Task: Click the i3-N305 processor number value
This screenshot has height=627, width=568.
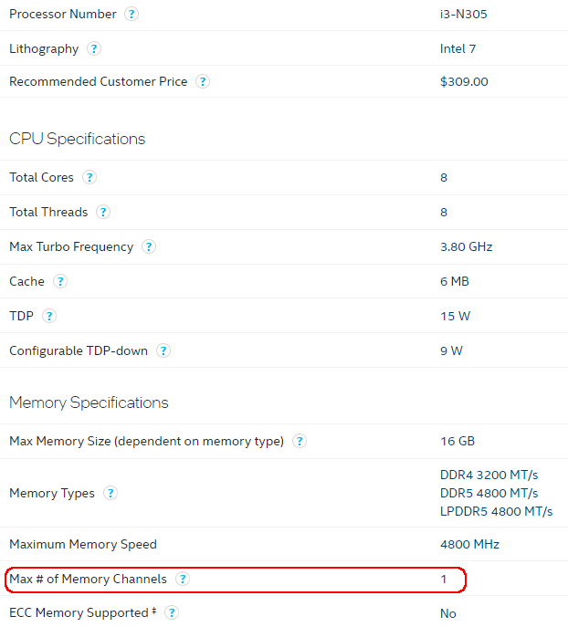Action: click(464, 15)
